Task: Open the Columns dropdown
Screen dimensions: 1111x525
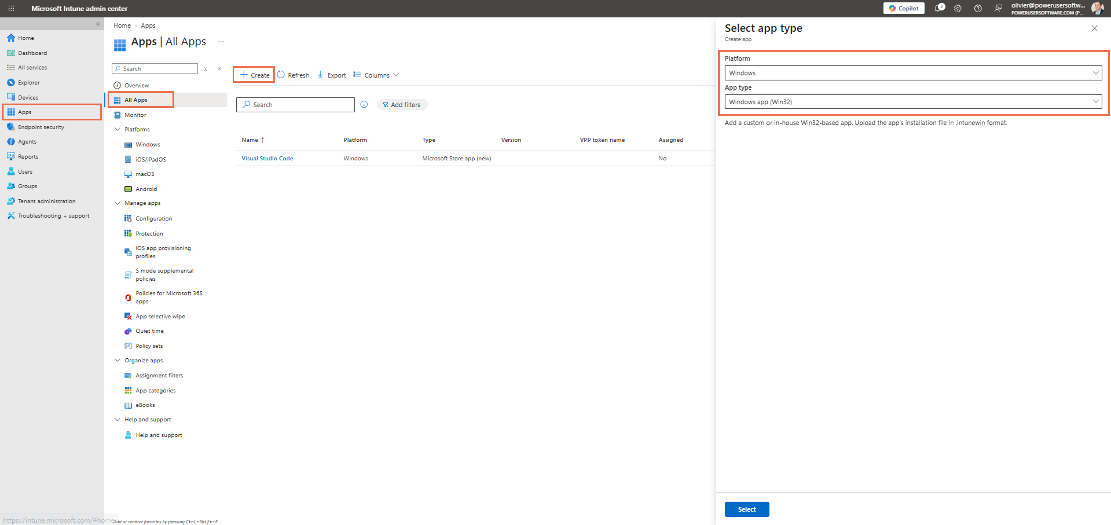Action: 377,75
